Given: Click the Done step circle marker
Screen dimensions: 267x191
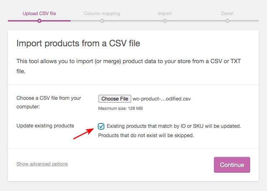Looking at the screenshot, I should click(228, 21).
